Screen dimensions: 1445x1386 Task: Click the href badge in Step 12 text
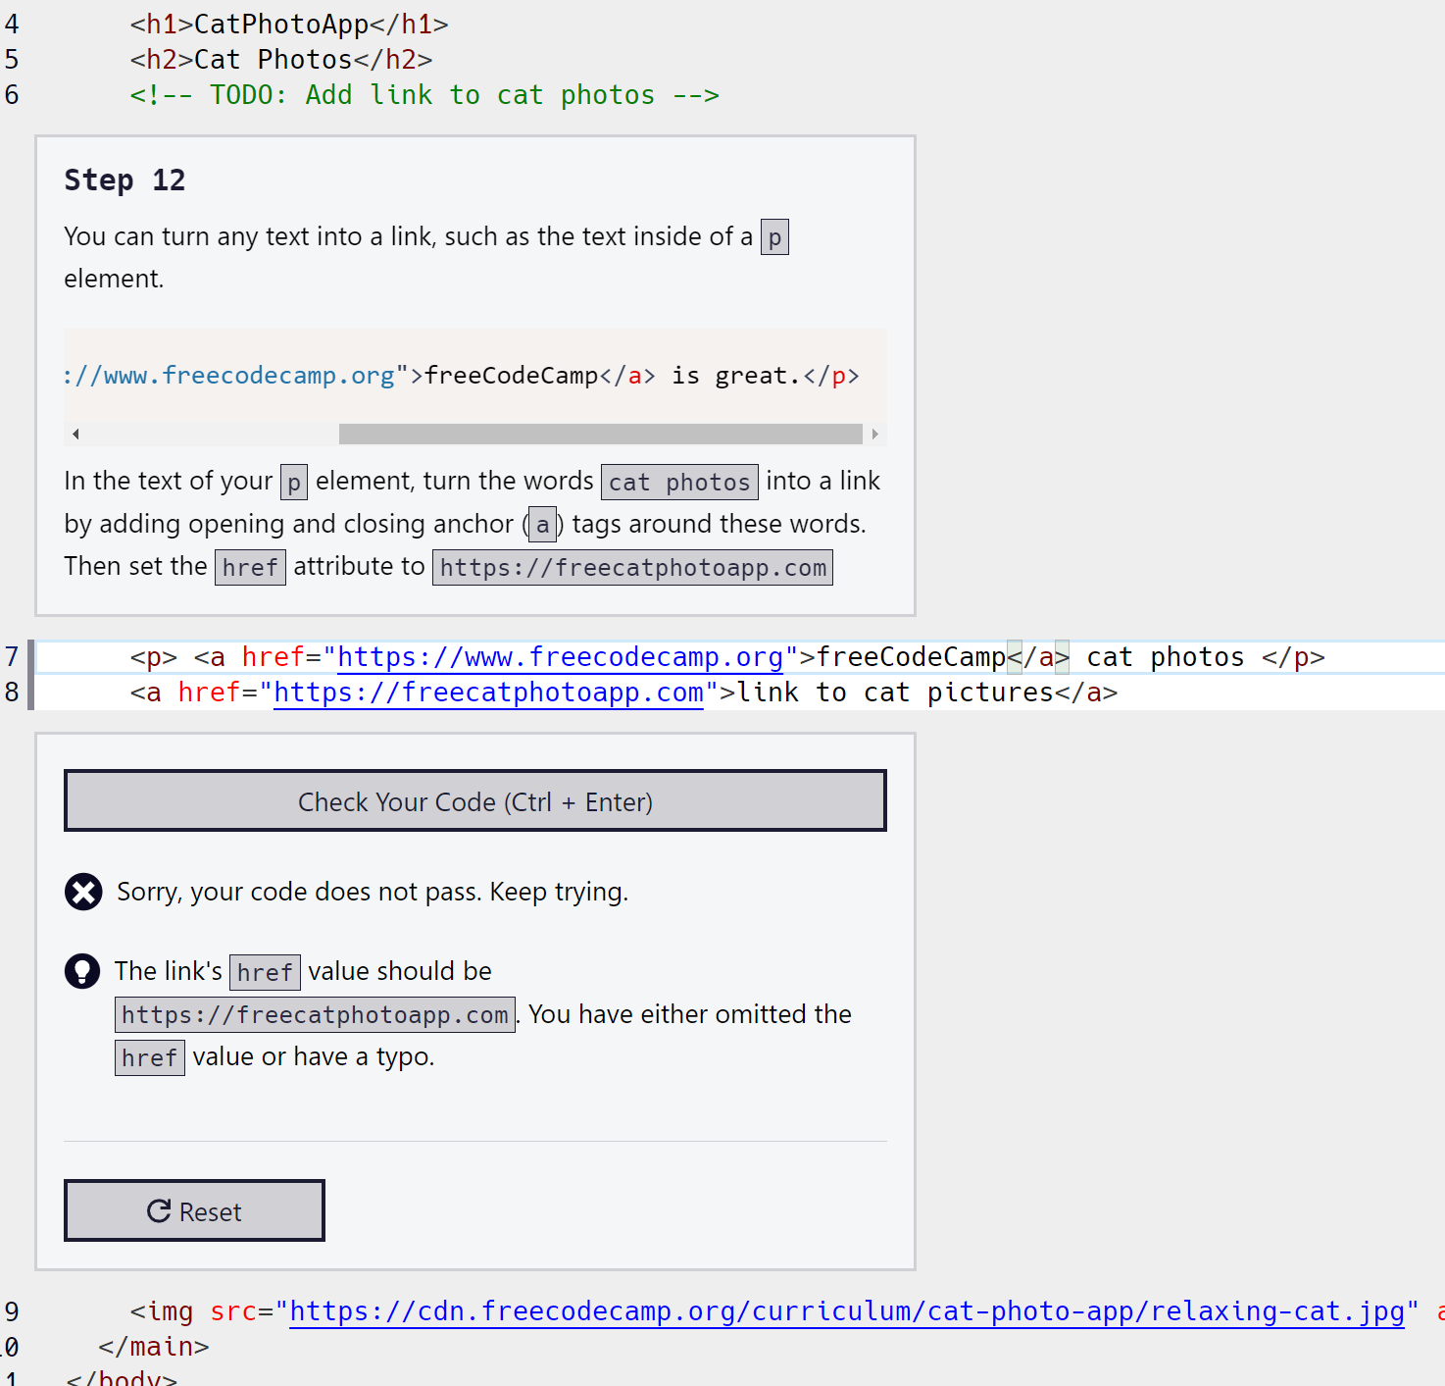250,567
